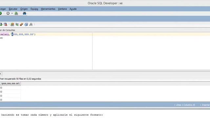Click the 'Línea 1 Columna 25' status indicator
Screen dimensions: 210x118
tap(185, 105)
